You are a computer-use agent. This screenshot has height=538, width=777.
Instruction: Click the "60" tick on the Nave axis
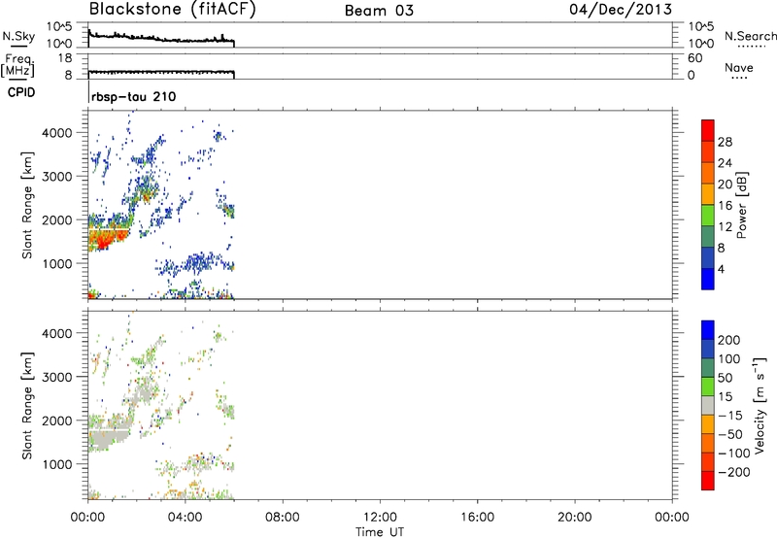coord(694,58)
